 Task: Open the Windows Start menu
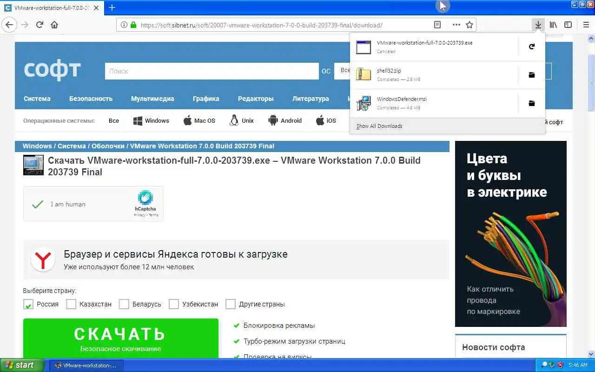pos(21,365)
